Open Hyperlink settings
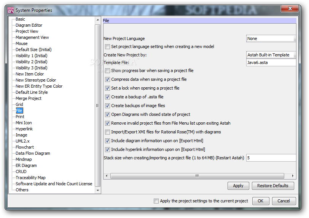 pyautogui.click(x=24, y=129)
